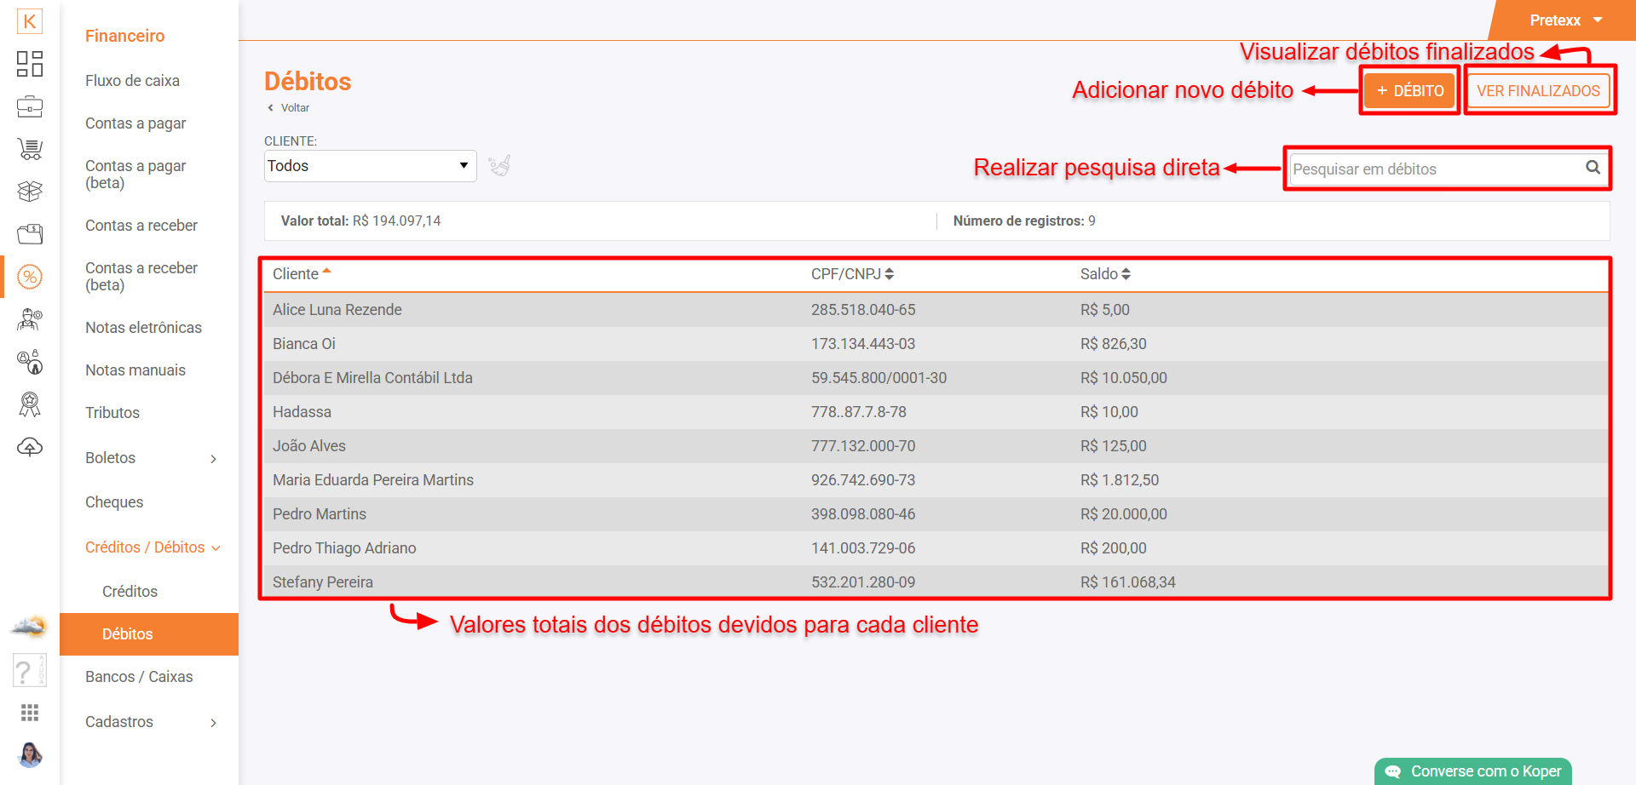The image size is (1636, 785).
Task: Open the apps grid icon at bottom
Action: pyautogui.click(x=30, y=713)
